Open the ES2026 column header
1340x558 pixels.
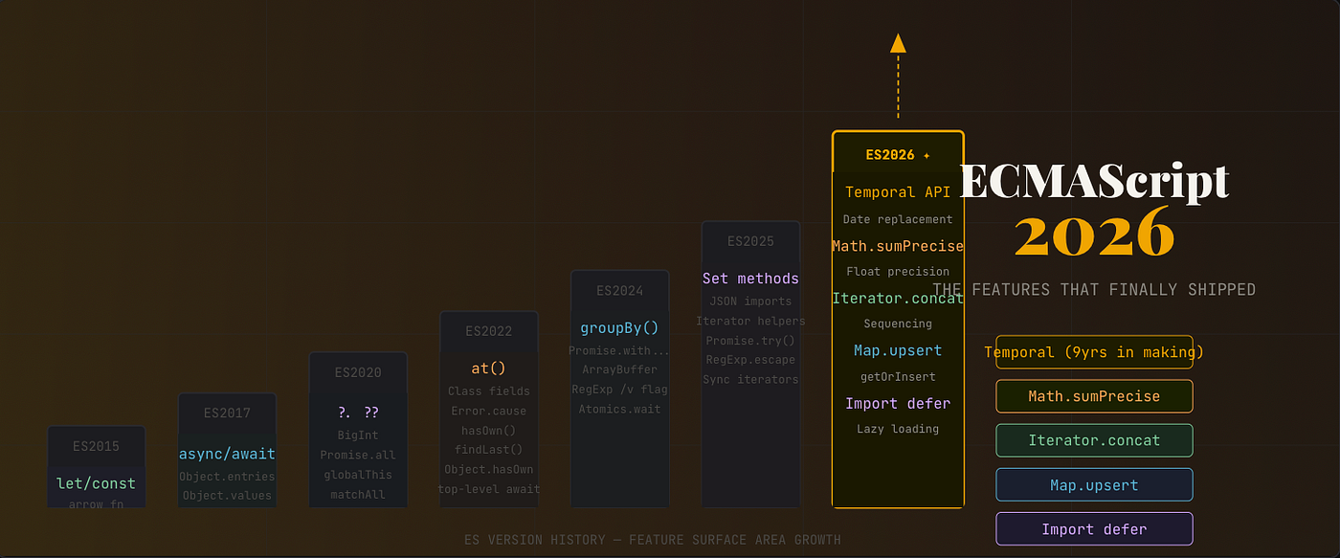click(898, 153)
